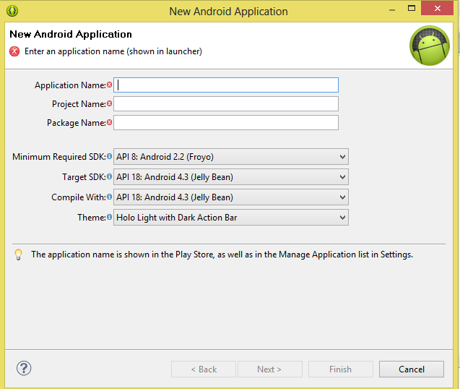Click info icon beside Theme label
Screen dimensions: 460x389
tap(109, 217)
